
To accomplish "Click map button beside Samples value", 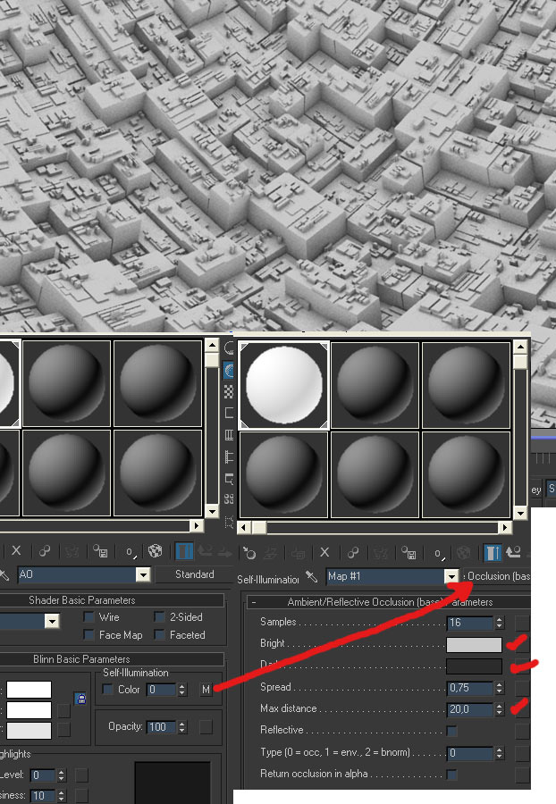I will (x=522, y=623).
